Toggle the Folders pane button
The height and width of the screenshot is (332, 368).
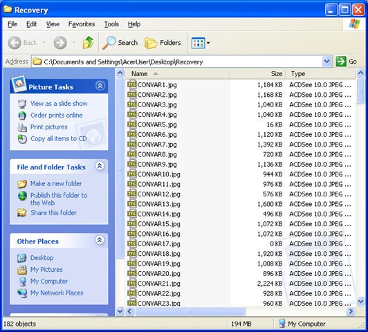163,43
